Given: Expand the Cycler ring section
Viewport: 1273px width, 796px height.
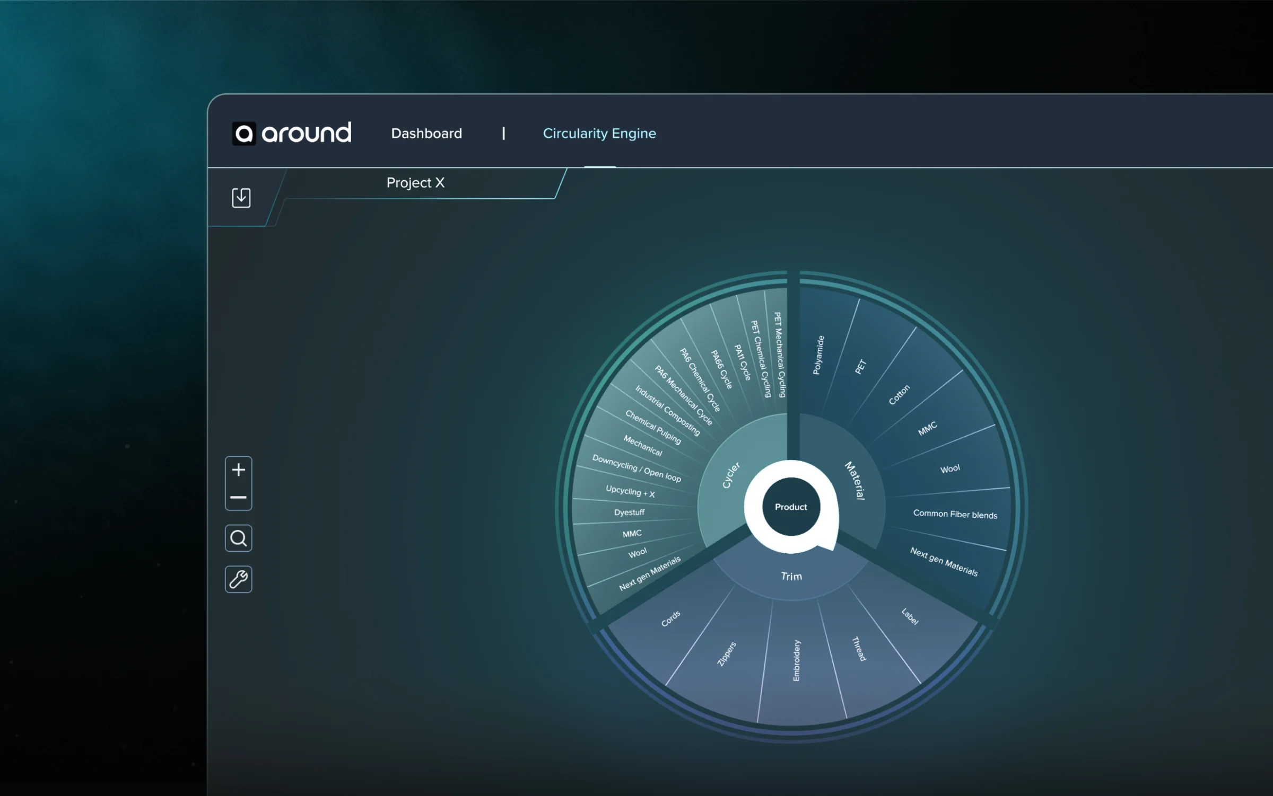Looking at the screenshot, I should 731,475.
